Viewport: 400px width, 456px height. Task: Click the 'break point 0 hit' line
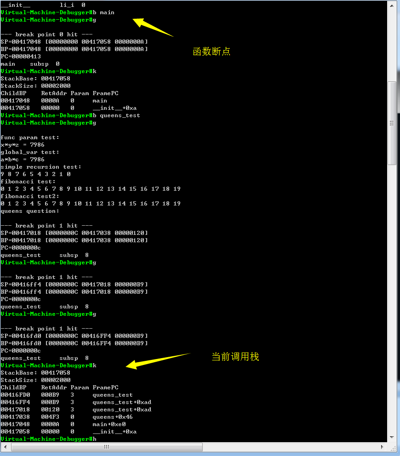click(46, 34)
